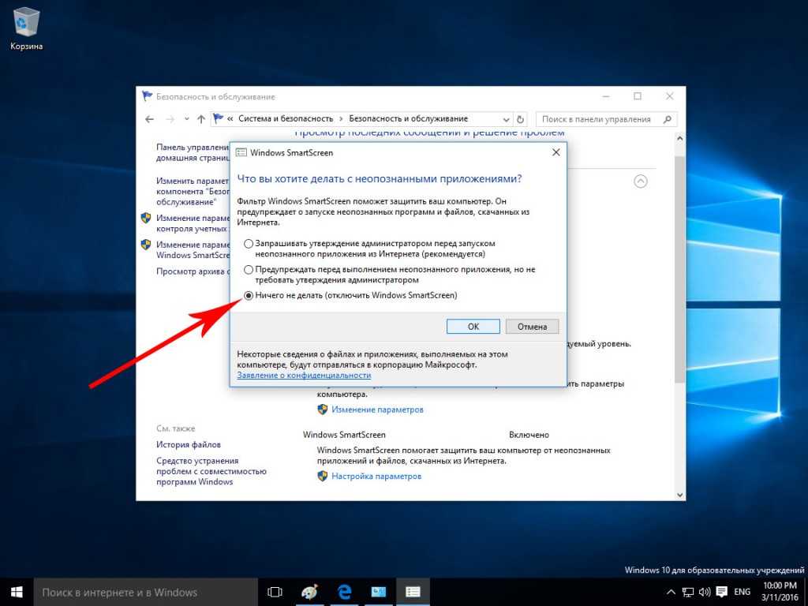Click the ENG language indicator
The image size is (808, 606).
pyautogui.click(x=742, y=592)
